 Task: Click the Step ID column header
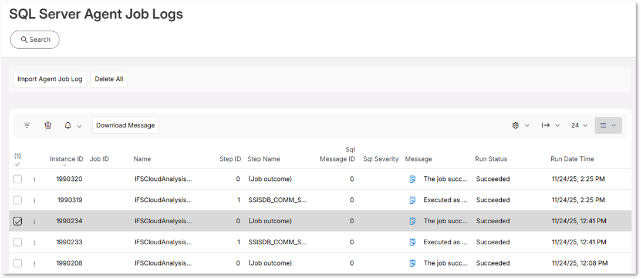click(230, 159)
